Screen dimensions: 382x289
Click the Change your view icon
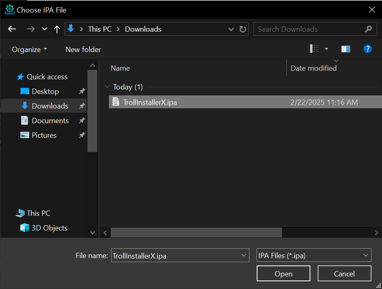pyautogui.click(x=314, y=49)
